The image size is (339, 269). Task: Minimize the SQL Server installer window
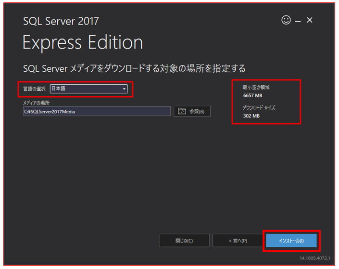click(298, 21)
